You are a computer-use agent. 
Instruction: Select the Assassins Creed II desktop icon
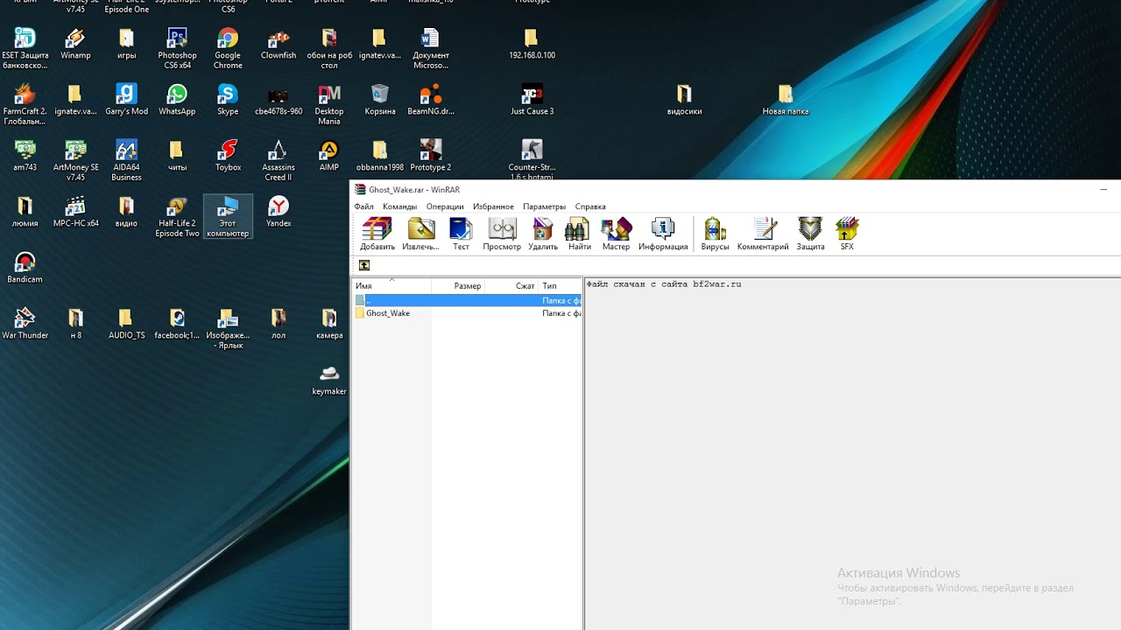(x=278, y=161)
